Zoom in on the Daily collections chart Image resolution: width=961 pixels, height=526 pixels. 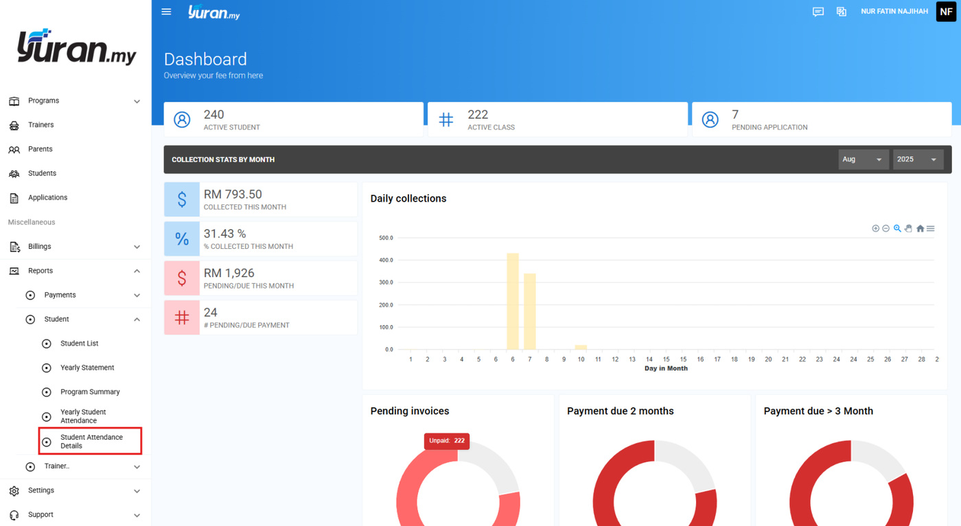(x=875, y=228)
